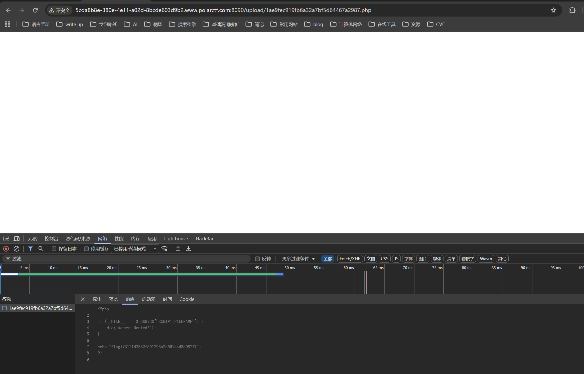Open the 已停用节流模式 throttling dropdown
The image size is (584, 374).
point(135,249)
